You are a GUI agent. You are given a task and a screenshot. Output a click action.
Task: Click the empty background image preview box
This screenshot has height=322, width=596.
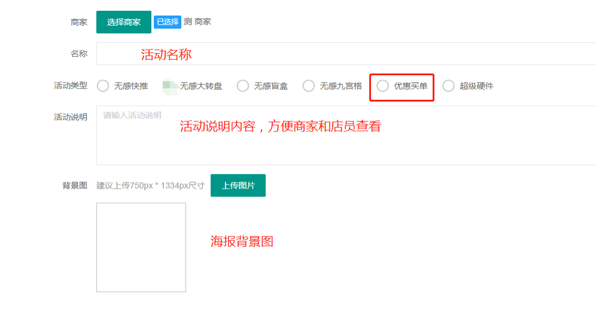tap(141, 247)
